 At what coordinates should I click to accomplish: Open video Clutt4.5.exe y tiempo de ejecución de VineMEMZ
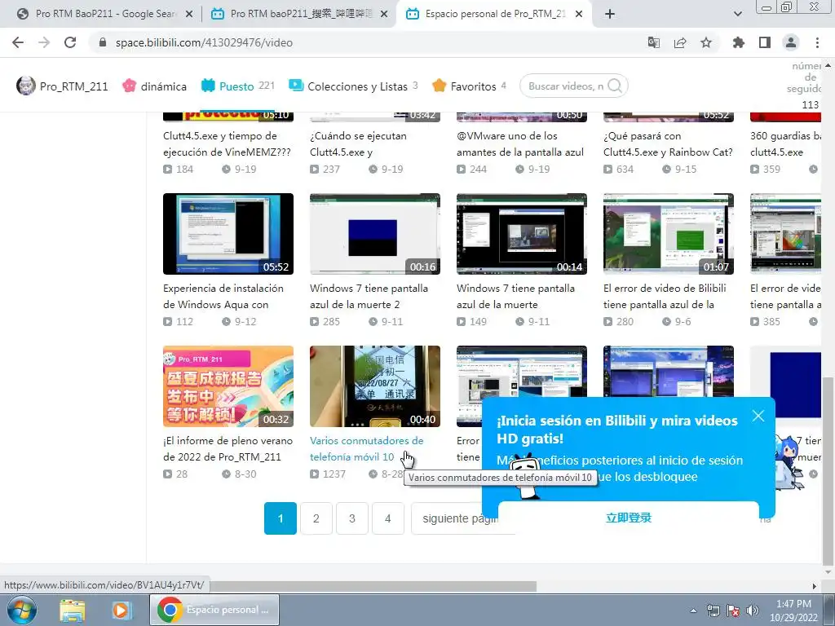pos(227,143)
